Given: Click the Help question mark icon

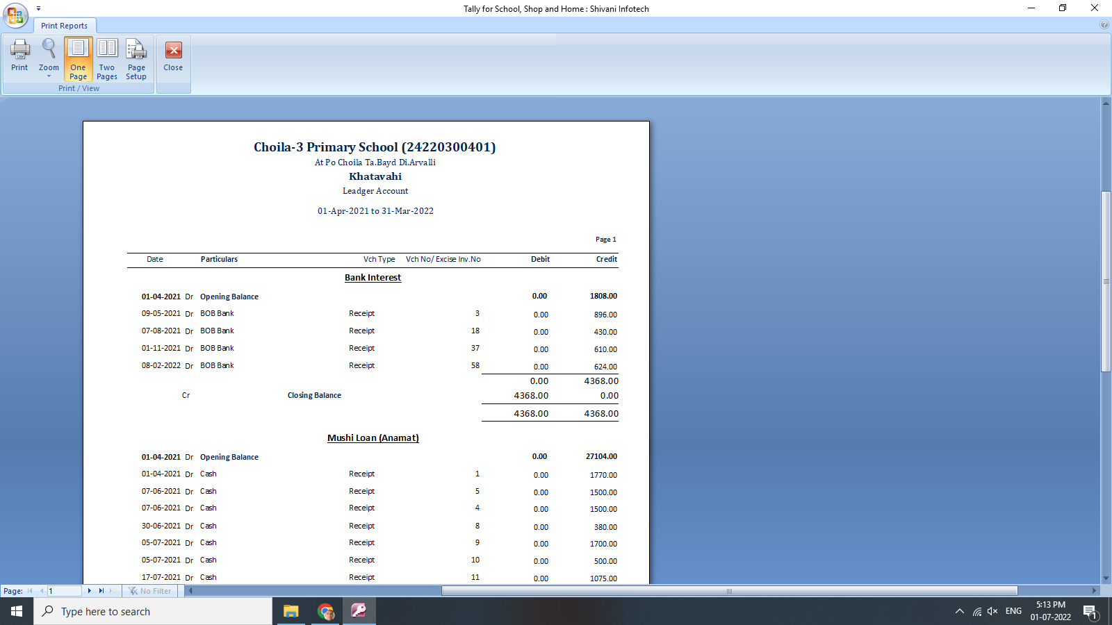Looking at the screenshot, I should pyautogui.click(x=1104, y=24).
